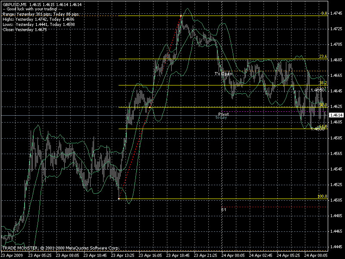Click the Fibonacci 61.8 level label
The height and width of the screenshot is (259, 345).
[x=323, y=126]
